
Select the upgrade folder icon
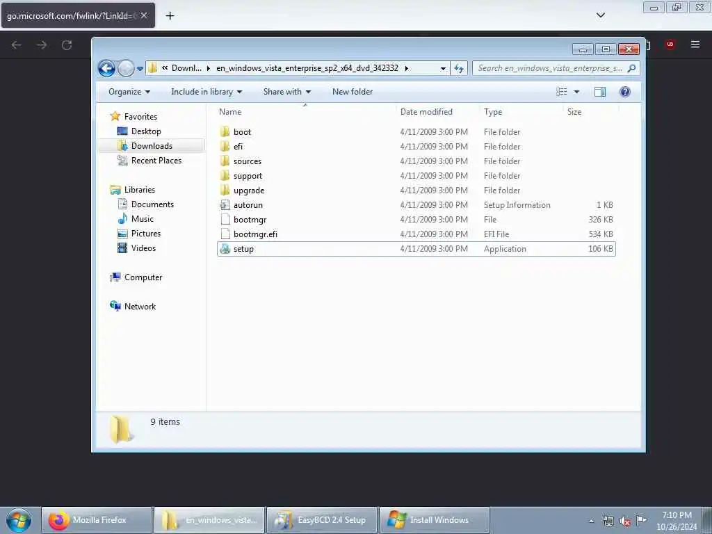pos(225,190)
